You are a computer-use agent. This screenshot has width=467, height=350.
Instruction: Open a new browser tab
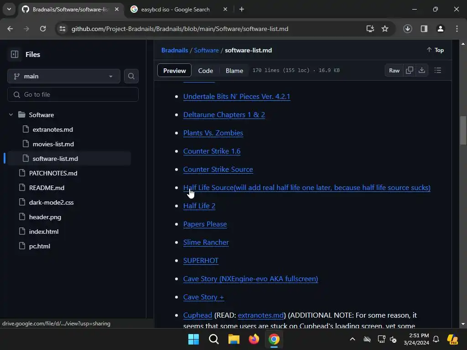[242, 10]
